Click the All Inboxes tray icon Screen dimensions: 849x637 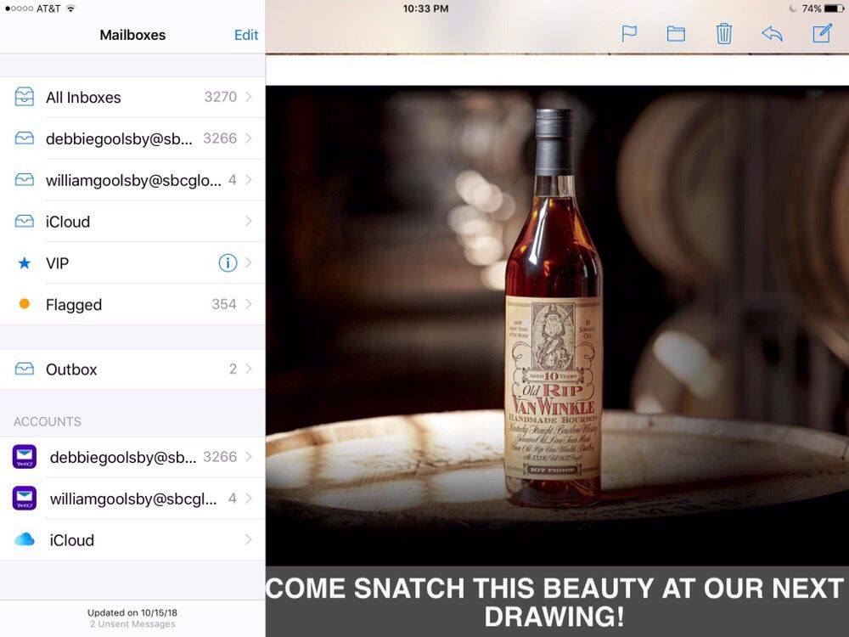pyautogui.click(x=25, y=98)
